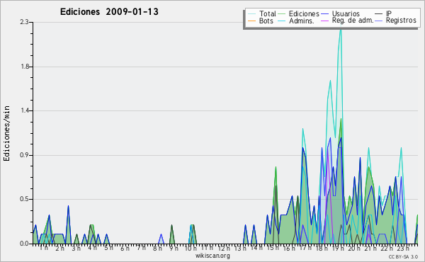Click the chart title 'Ediciones 2009-01-13'
The height and width of the screenshot is (262, 425).
109,11
